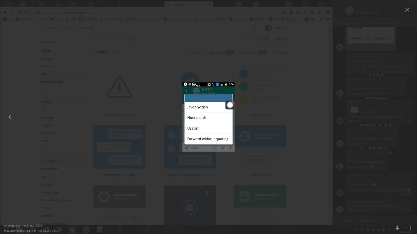Click back arrow beside Android 2501 heading
This screenshot has height=234, width=417.
[90, 52]
